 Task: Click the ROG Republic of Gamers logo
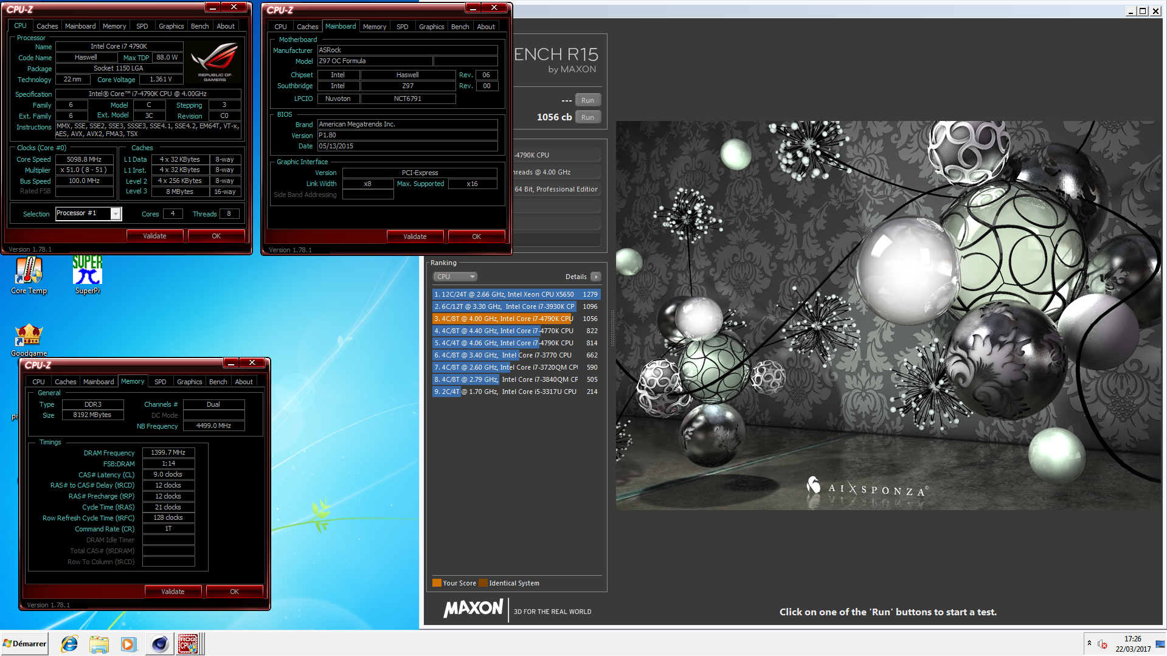point(214,63)
